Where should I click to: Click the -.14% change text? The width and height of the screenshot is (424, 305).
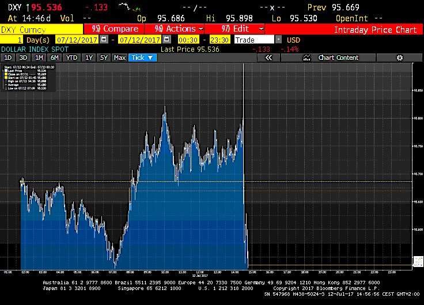[290, 49]
